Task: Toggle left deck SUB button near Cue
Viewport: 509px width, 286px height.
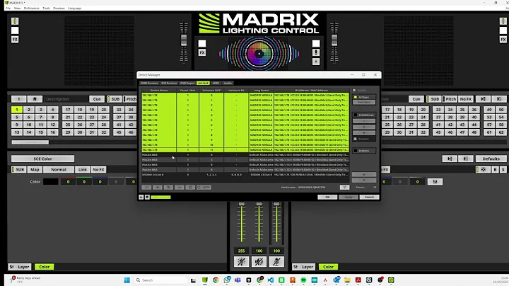Action: [x=113, y=99]
